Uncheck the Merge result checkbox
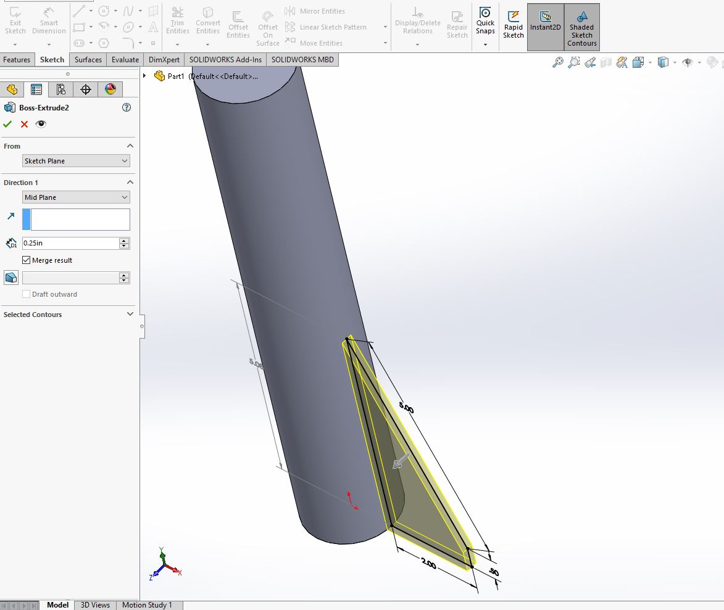Image resolution: width=724 pixels, height=610 pixels. click(26, 260)
